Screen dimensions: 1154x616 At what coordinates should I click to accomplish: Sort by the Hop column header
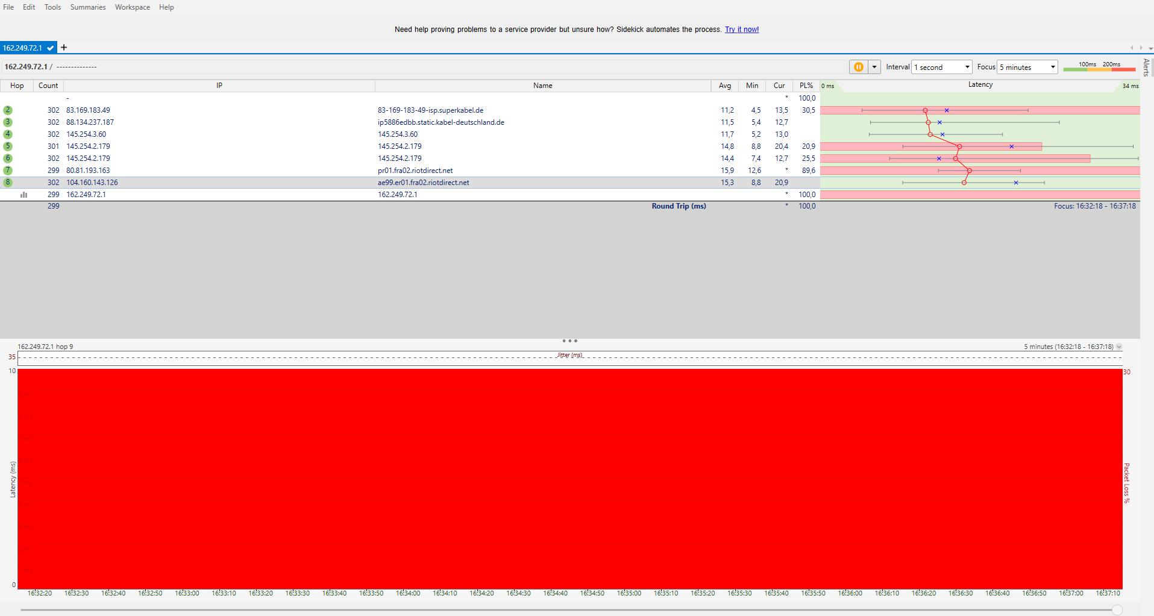pyautogui.click(x=17, y=86)
